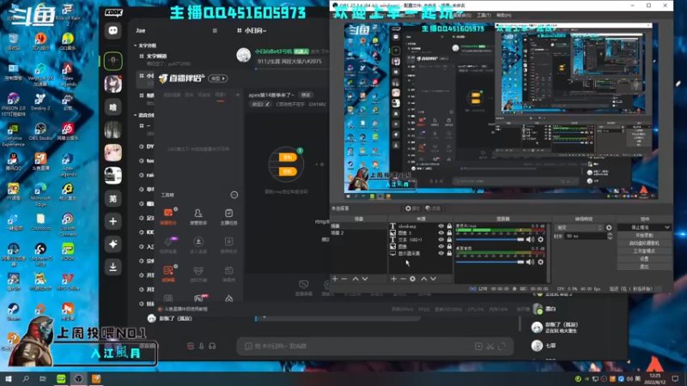The width and height of the screenshot is (687, 386).
Task: Open 麦克风/Aux audio settings gear in mixer
Action: [x=541, y=239]
